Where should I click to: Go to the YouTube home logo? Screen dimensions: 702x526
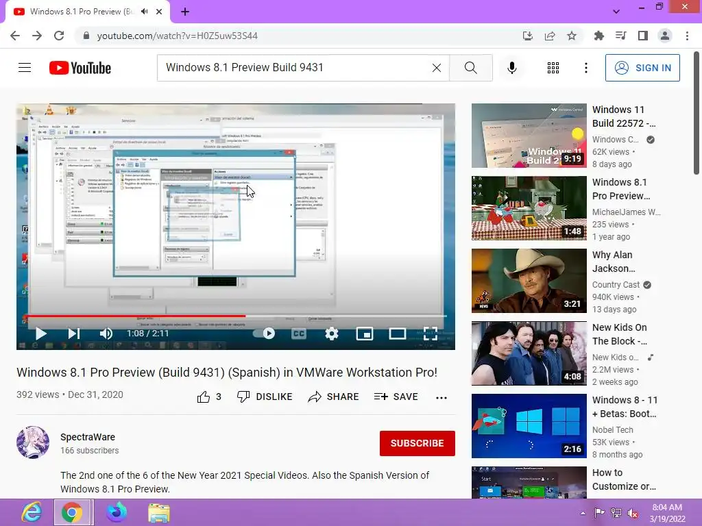point(80,68)
